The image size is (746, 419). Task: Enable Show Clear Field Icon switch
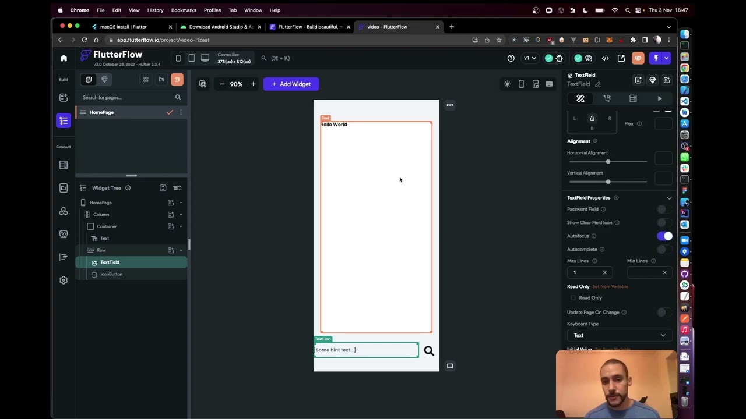coord(664,223)
